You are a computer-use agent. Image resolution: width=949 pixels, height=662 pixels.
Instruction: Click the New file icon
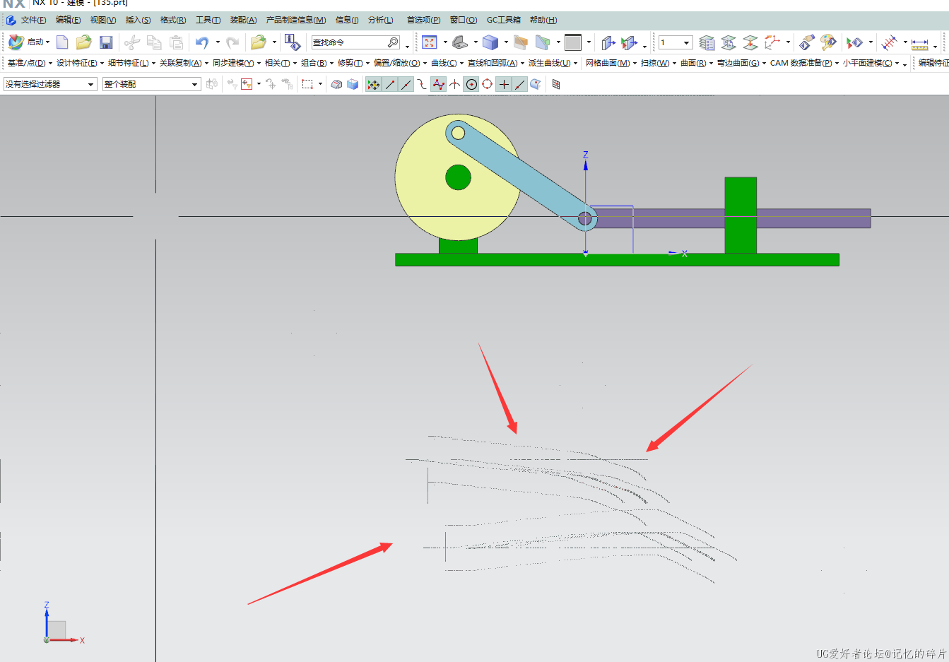(62, 42)
